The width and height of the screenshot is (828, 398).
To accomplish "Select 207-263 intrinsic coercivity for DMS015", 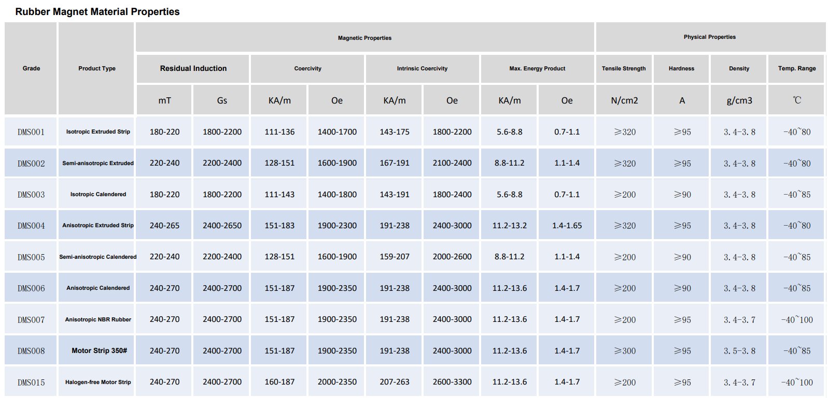I will click(x=395, y=382).
